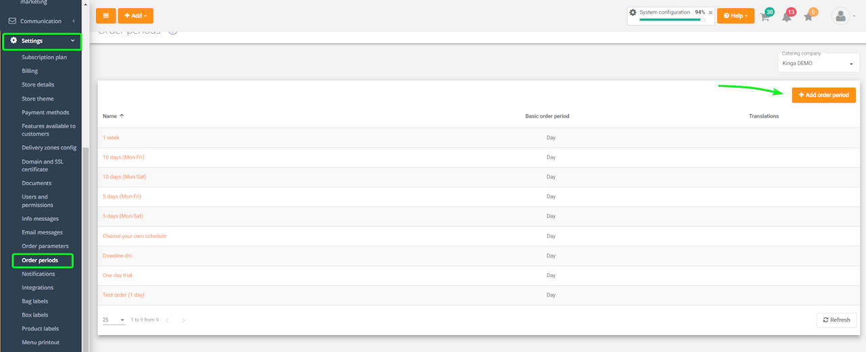Click the Add order period button
866x352 pixels.
point(823,95)
